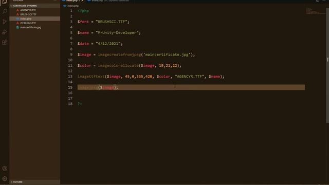Image resolution: width=329 pixels, height=185 pixels.
Task: Open the Extensions view
Action: [x=5, y=42]
